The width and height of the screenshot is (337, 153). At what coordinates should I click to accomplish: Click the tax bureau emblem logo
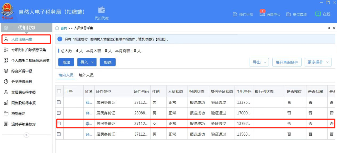tap(8, 12)
